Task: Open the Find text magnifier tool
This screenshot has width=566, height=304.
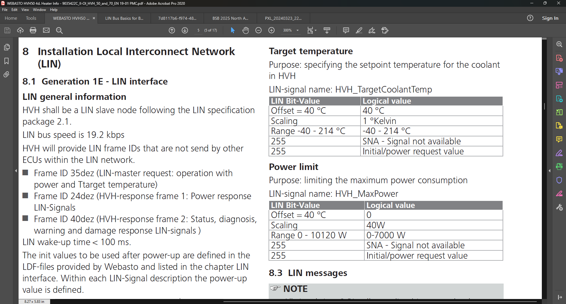Action: click(59, 30)
